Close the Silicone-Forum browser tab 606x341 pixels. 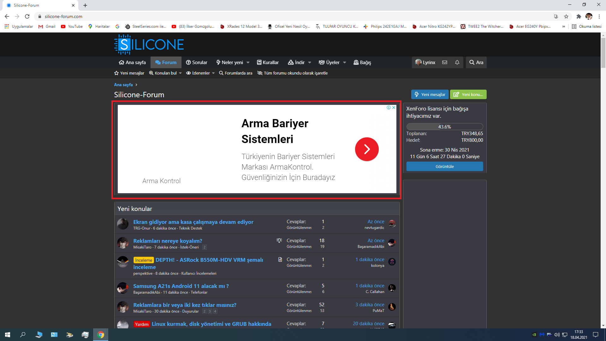[73, 5]
